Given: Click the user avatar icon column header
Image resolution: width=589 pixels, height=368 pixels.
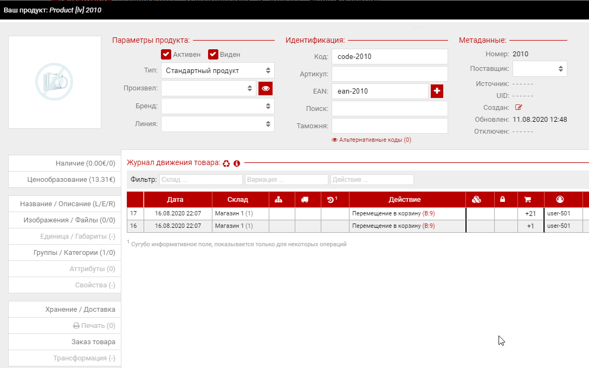Looking at the screenshot, I should point(560,200).
